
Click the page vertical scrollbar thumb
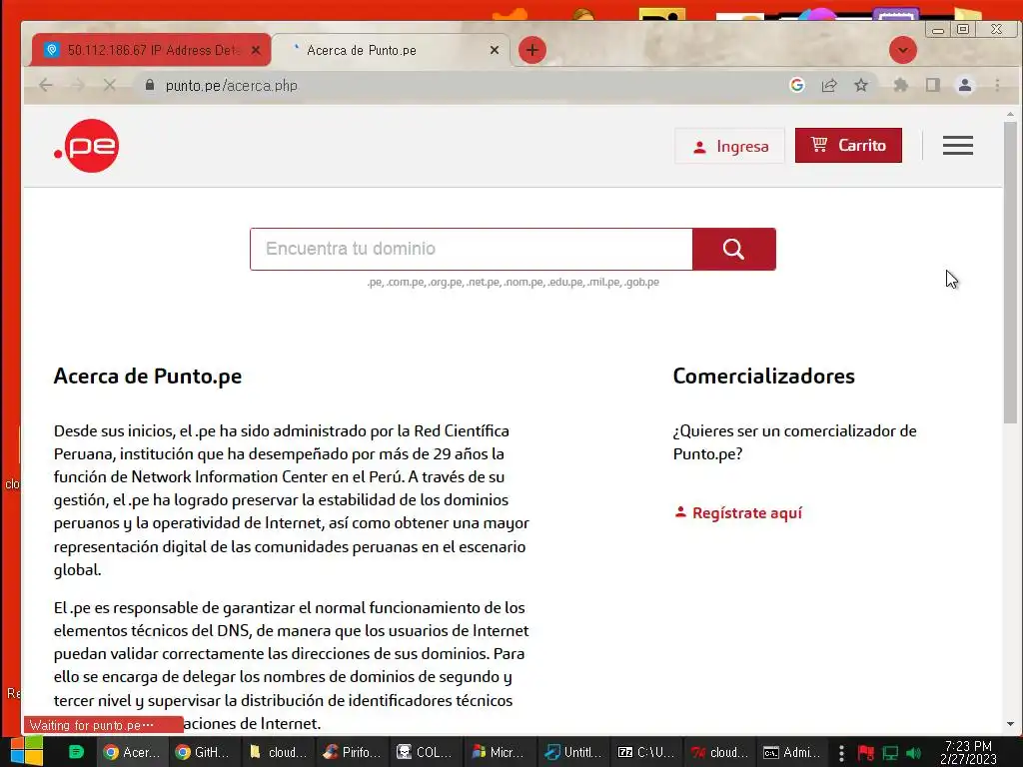(x=1010, y=272)
